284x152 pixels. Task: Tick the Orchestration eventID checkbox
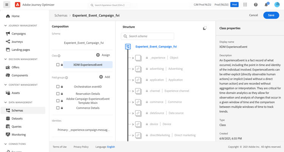point(58,87)
